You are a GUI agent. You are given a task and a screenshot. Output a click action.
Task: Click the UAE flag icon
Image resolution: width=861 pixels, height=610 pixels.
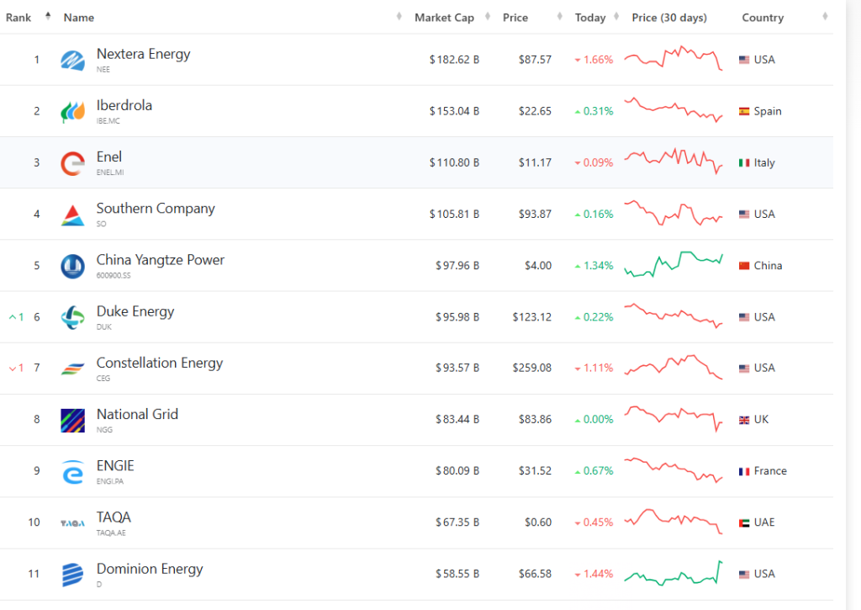coord(744,523)
